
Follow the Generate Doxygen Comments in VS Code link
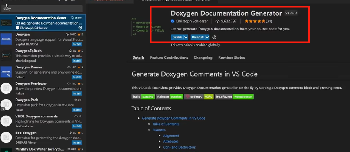[173, 118]
